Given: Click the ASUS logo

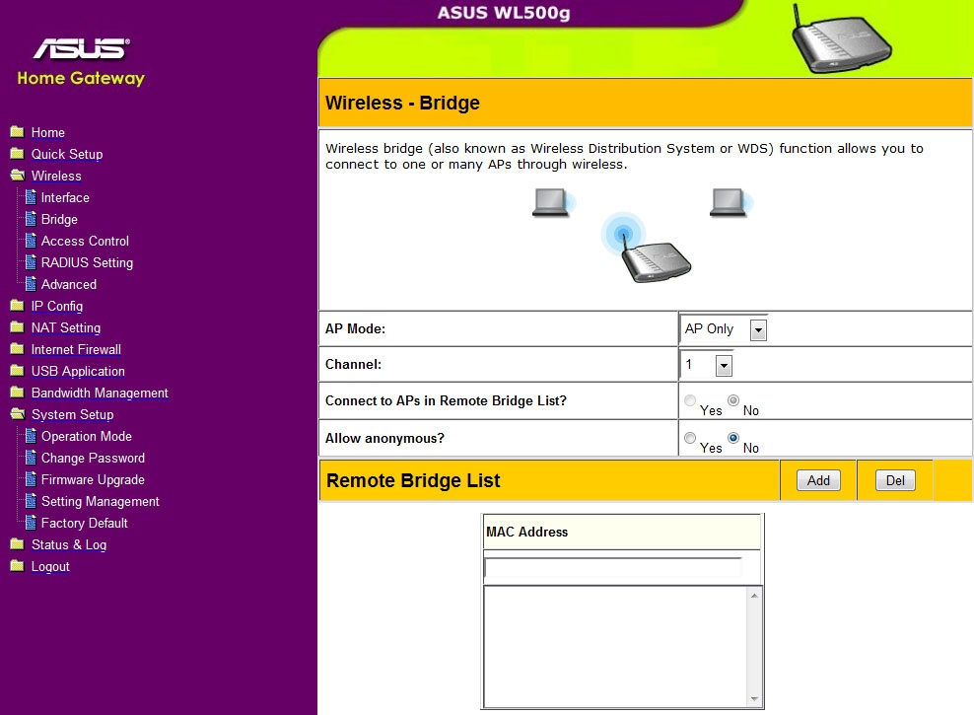Looking at the screenshot, I should tap(82, 48).
